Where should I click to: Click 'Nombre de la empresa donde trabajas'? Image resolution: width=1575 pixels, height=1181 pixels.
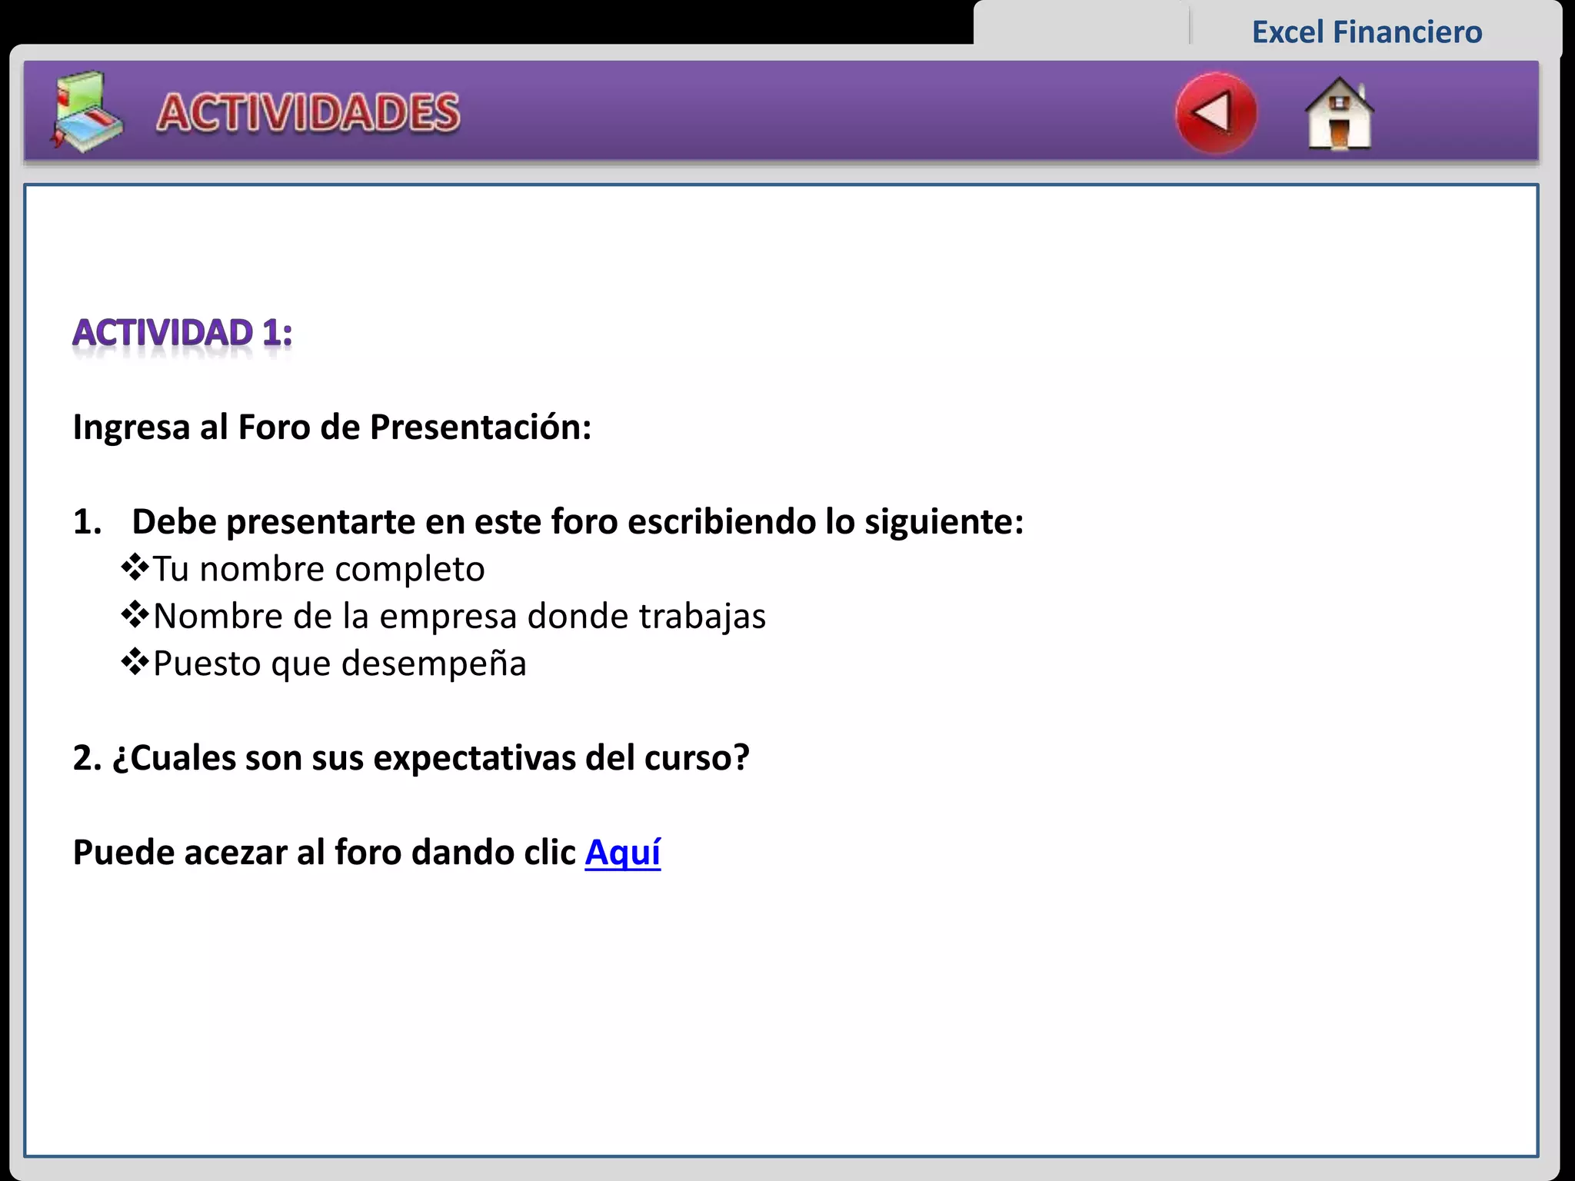(x=444, y=617)
